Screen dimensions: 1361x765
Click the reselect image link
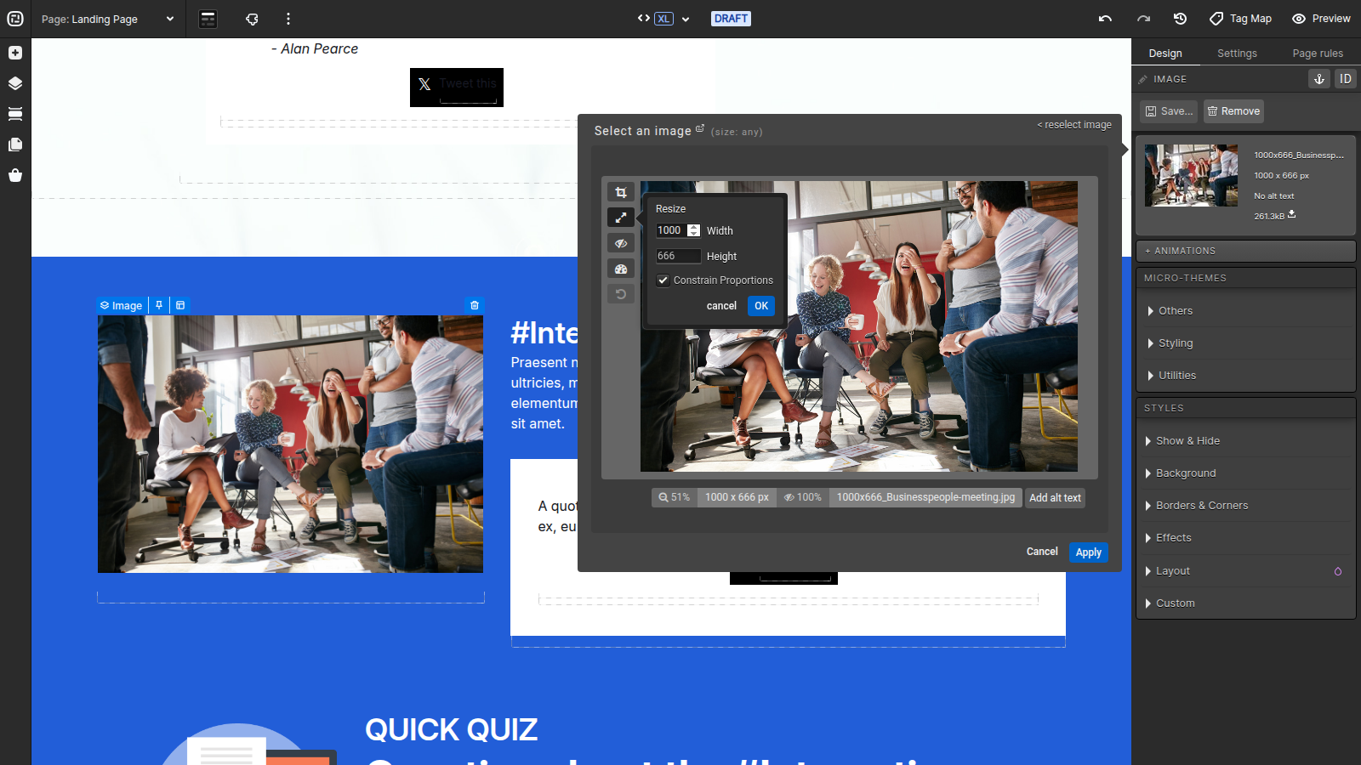(1074, 124)
